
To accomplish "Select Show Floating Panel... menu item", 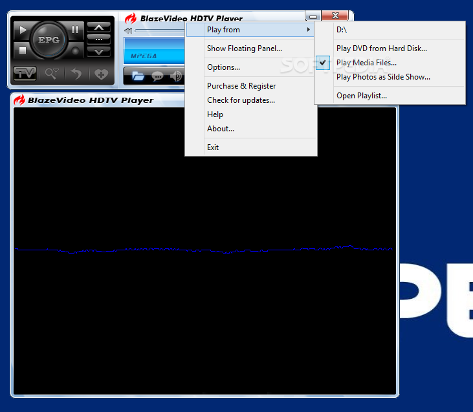I will (250, 49).
